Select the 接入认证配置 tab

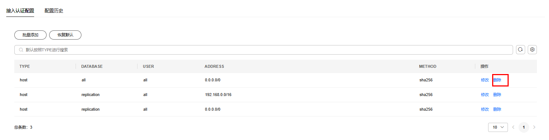pyautogui.click(x=20, y=11)
